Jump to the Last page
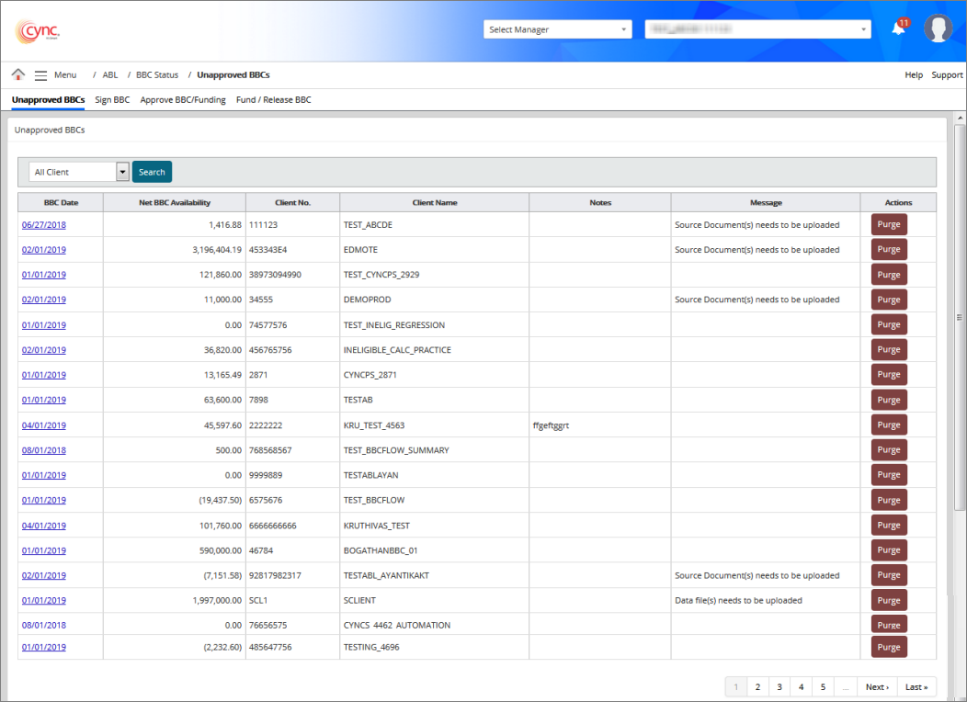967x702 pixels. point(916,686)
